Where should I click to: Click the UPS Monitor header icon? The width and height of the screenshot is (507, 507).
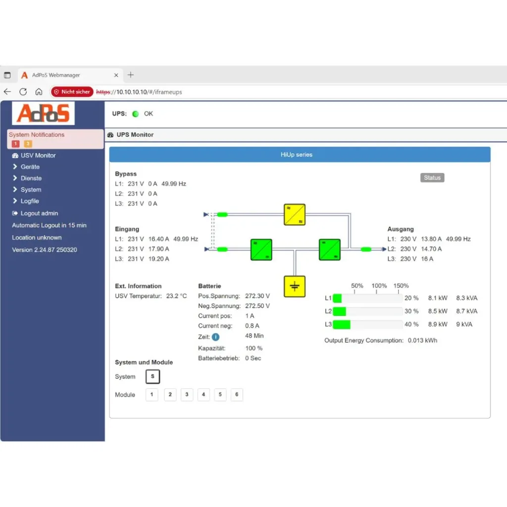pyautogui.click(x=110, y=135)
